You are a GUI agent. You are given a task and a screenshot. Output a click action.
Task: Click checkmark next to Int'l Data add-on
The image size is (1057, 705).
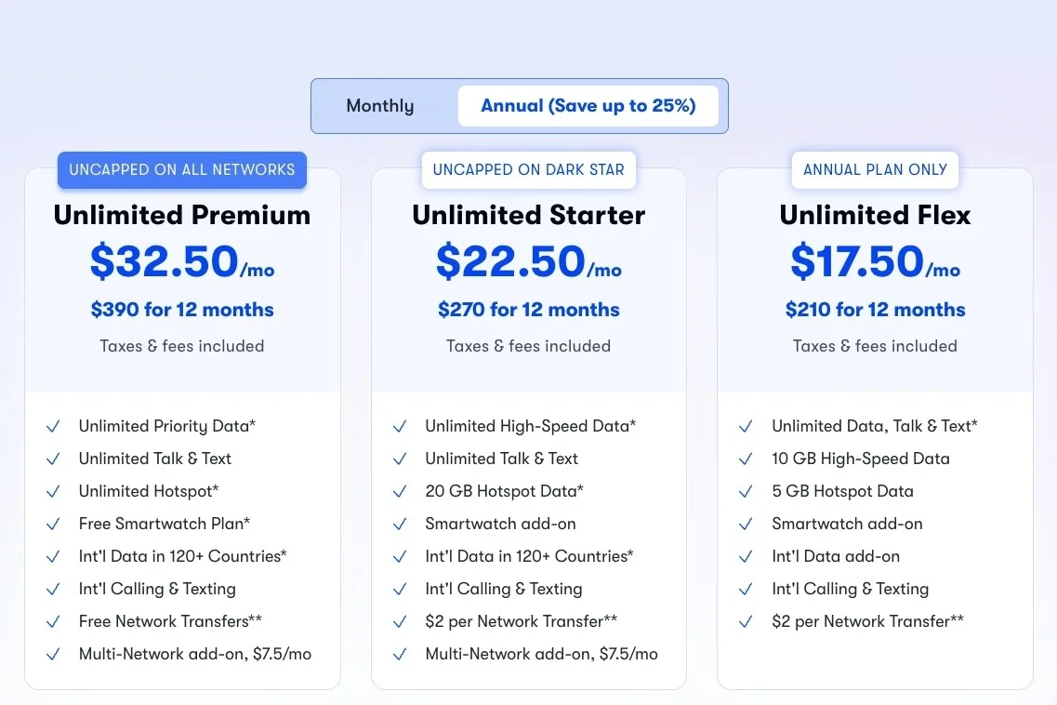(746, 557)
